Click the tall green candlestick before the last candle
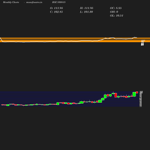Screen dimensions: 150x150 pyautogui.click(x=134, y=94)
